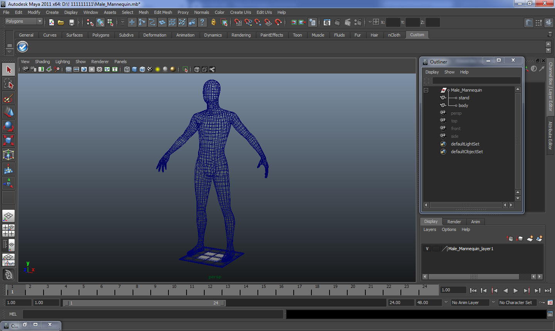Click the Save Scene disk icon
555x331 pixels.
pos(71,22)
